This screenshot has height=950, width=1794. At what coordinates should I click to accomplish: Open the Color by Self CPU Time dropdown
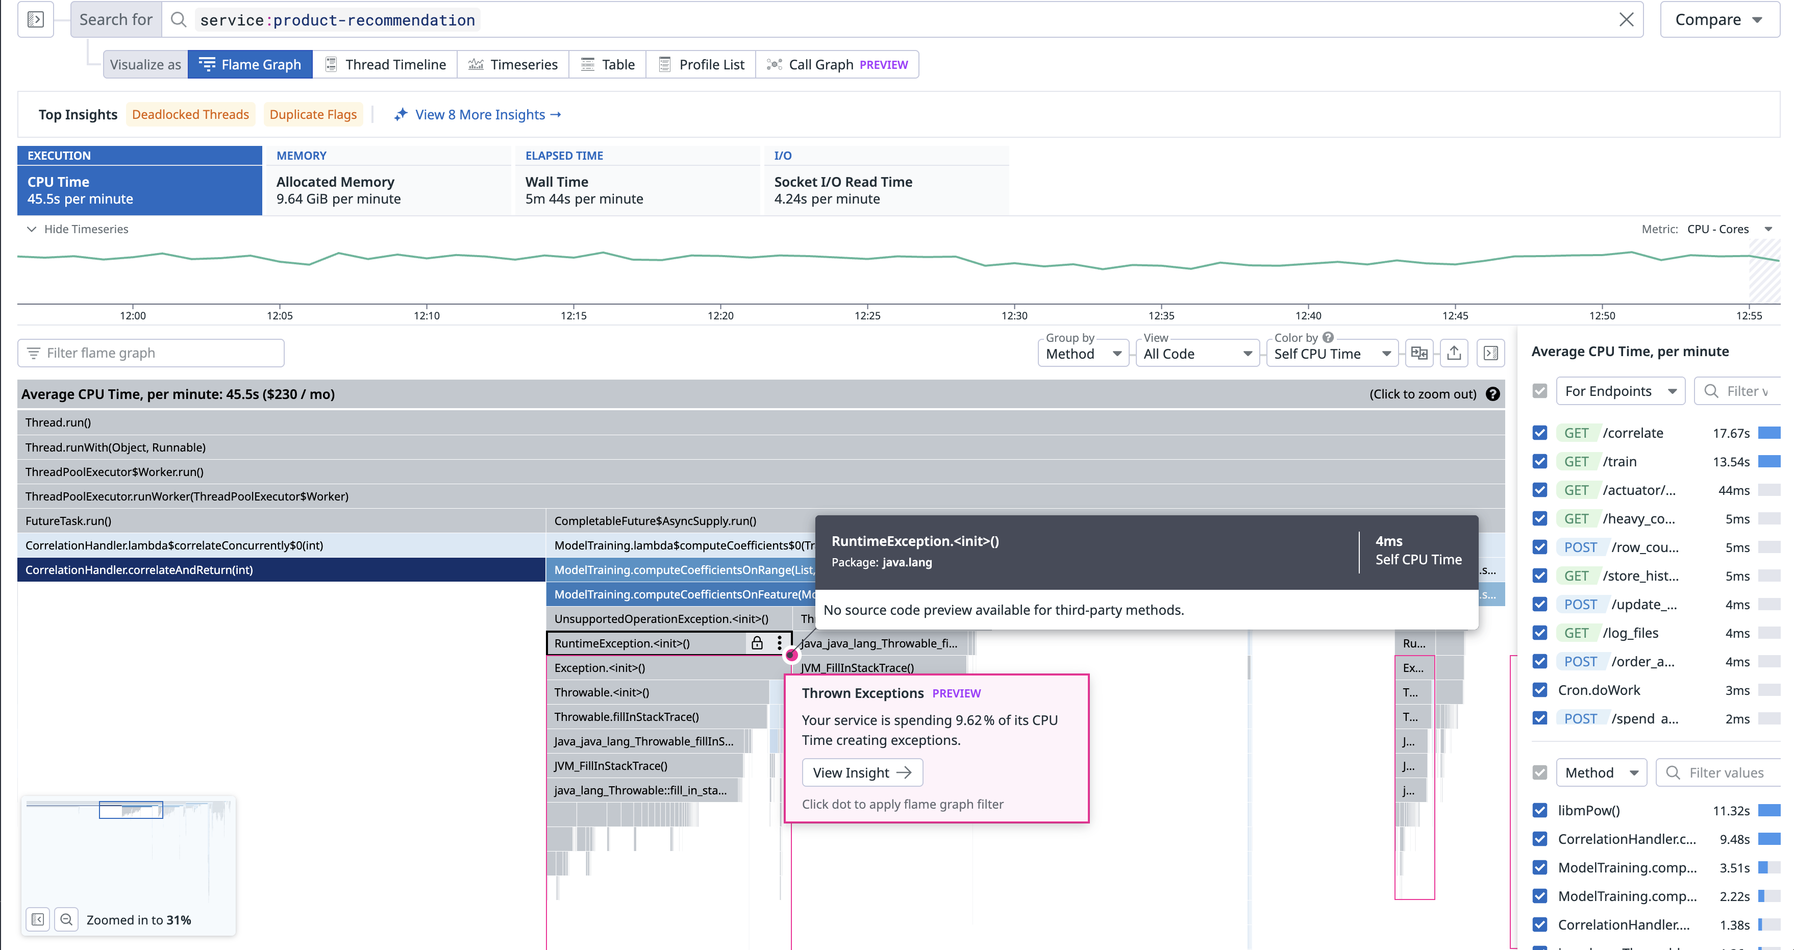coord(1332,354)
